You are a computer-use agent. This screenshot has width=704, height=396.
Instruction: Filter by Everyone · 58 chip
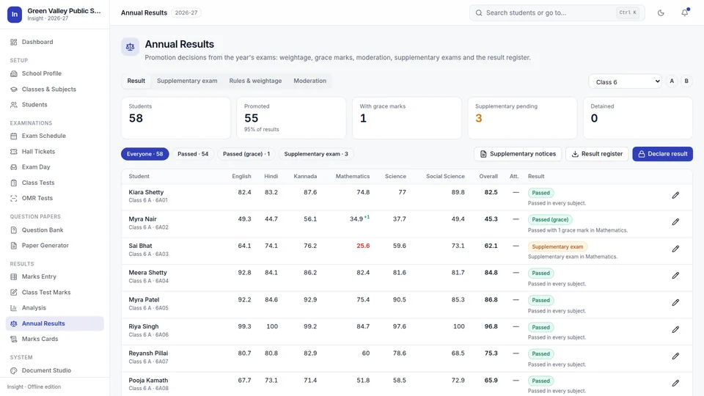pos(144,154)
